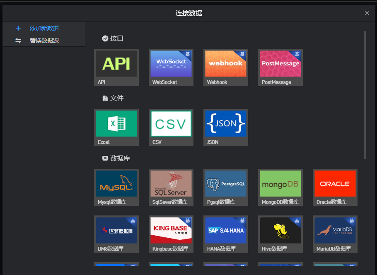Click the 接口 section heading
The width and height of the screenshot is (377, 275).
click(116, 38)
